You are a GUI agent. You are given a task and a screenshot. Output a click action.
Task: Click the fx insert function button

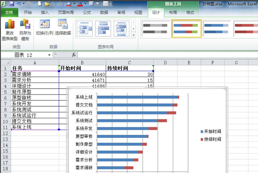pos(74,55)
